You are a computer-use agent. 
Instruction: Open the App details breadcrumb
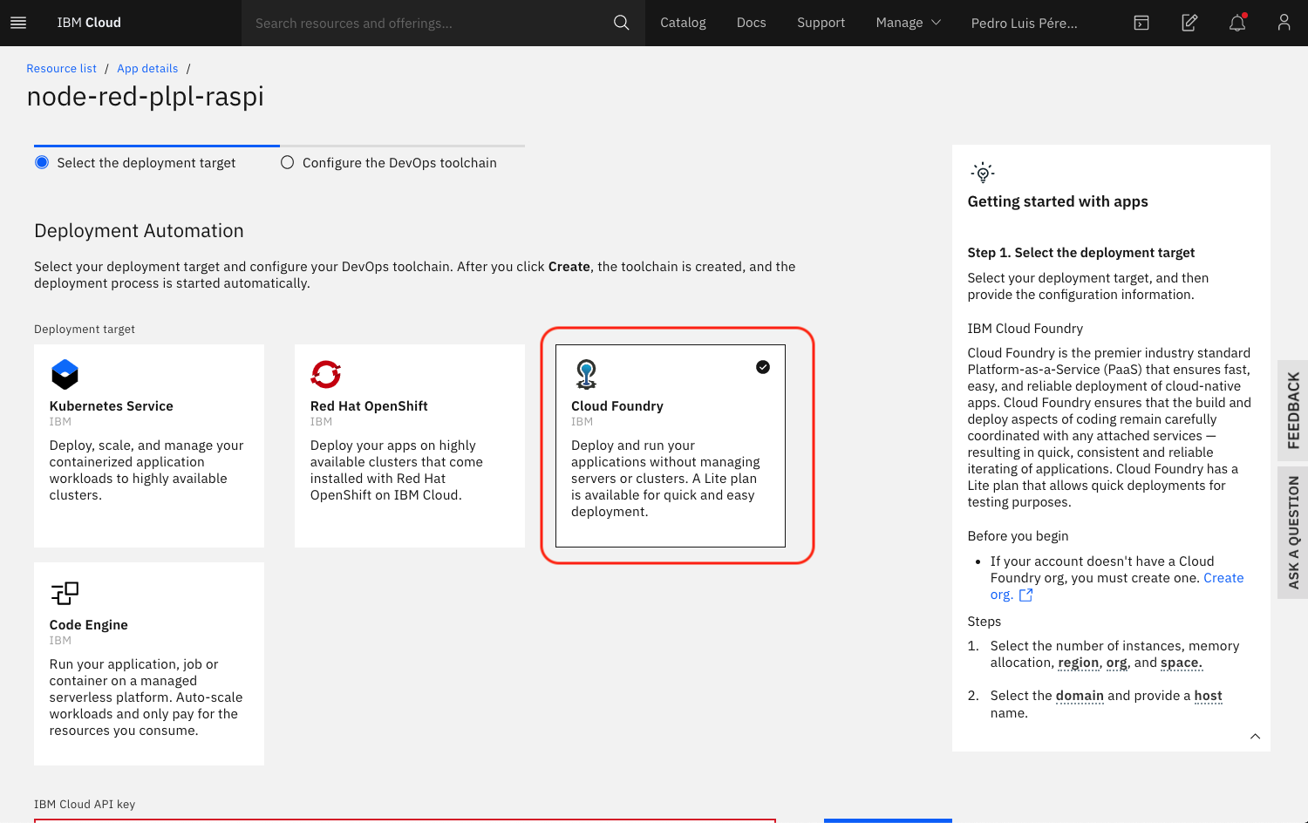(x=147, y=68)
